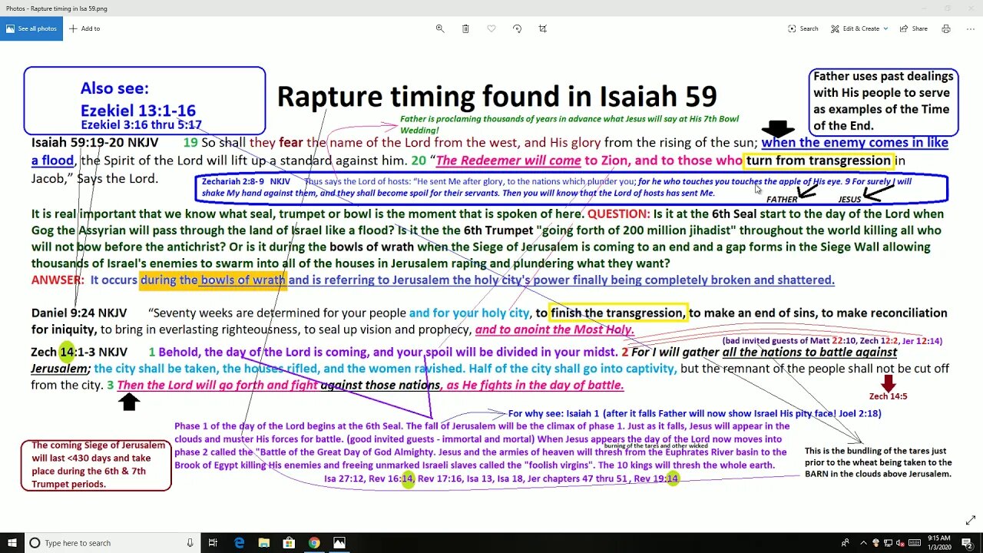Click the Type here to search box

pos(114,543)
